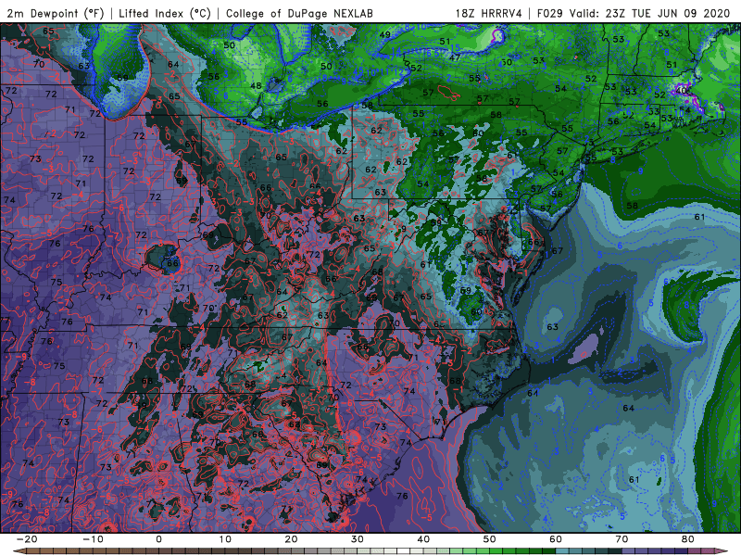Click the '-10' color scale label
741x556 pixels.
coord(93,539)
